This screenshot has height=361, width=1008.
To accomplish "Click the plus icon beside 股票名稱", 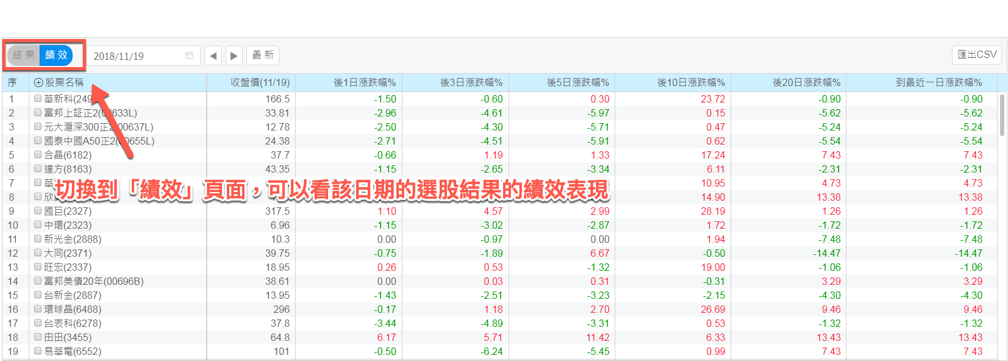I will click(38, 83).
